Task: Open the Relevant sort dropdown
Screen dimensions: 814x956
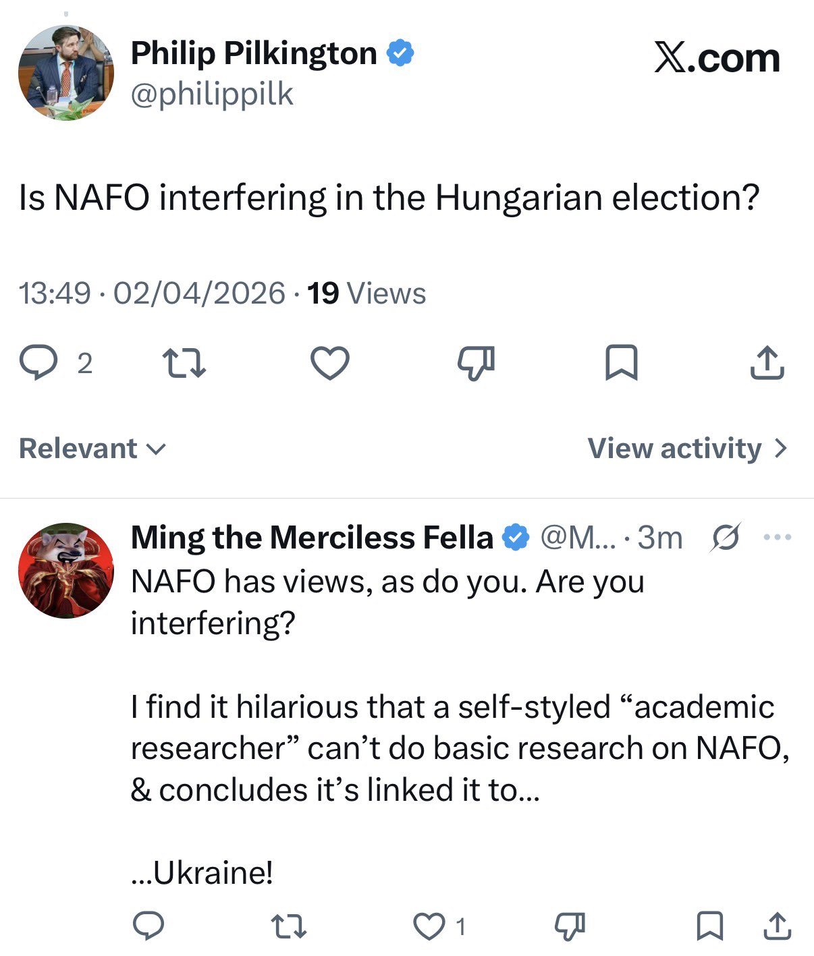Action: tap(92, 449)
